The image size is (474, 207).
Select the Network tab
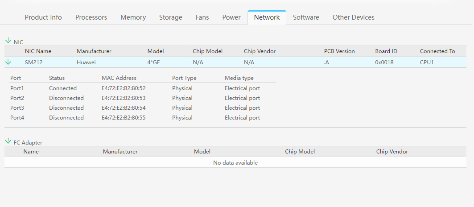pyautogui.click(x=267, y=17)
